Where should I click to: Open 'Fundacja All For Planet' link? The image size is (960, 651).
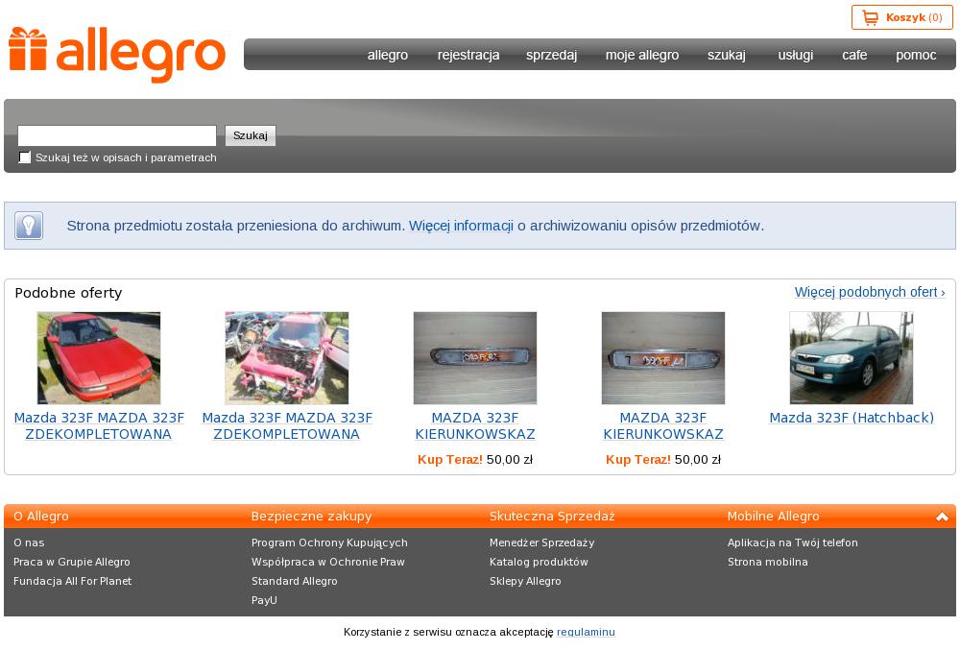pyautogui.click(x=72, y=581)
